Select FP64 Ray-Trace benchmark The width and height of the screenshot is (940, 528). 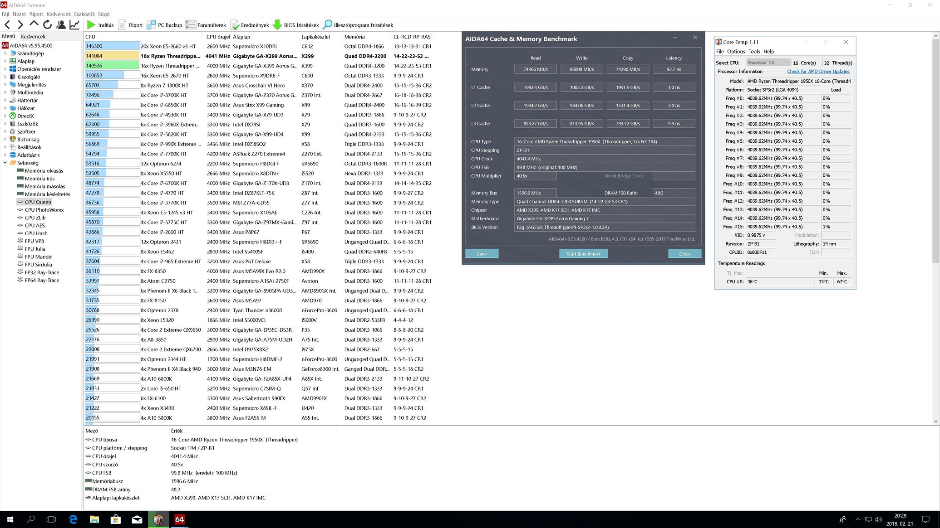click(42, 280)
